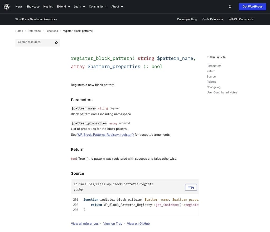Open the Code Reference section
The image size is (270, 232).
213,19
